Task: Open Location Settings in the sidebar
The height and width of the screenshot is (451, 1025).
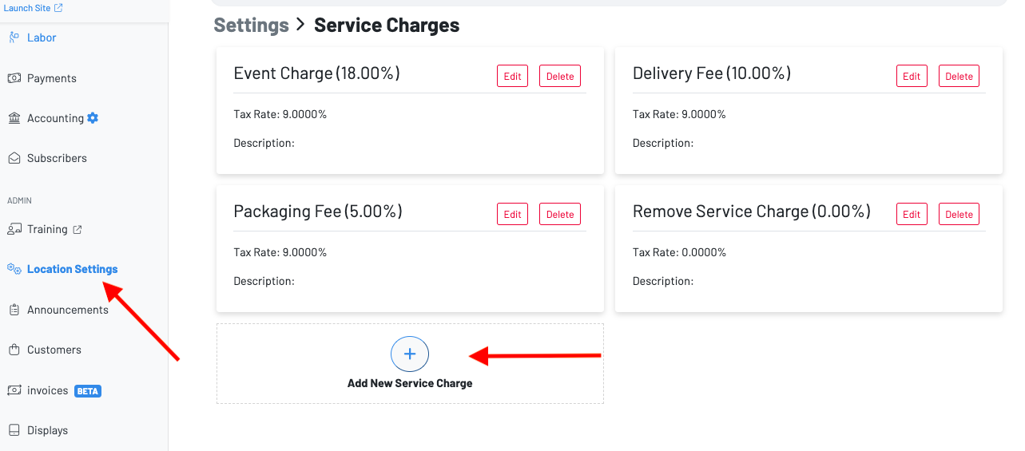Action: pyautogui.click(x=72, y=269)
